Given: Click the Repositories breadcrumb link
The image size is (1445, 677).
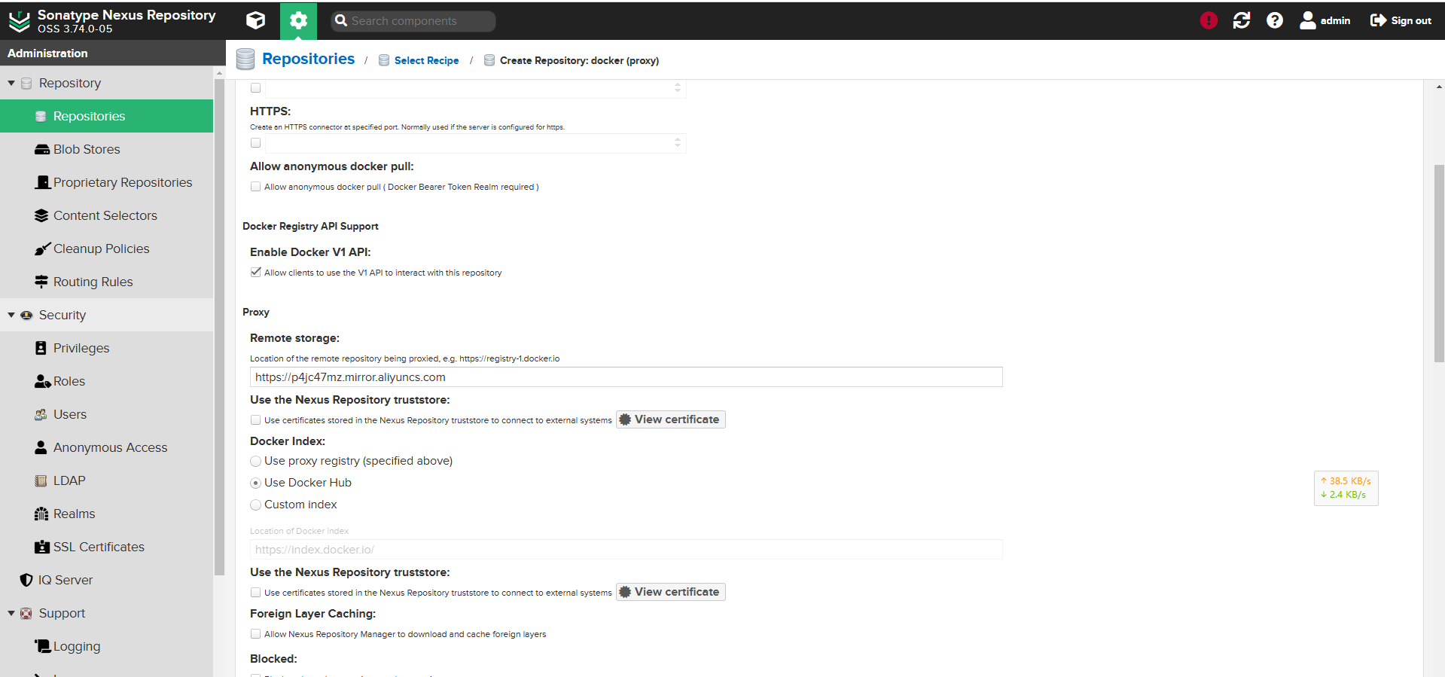Looking at the screenshot, I should 308,59.
